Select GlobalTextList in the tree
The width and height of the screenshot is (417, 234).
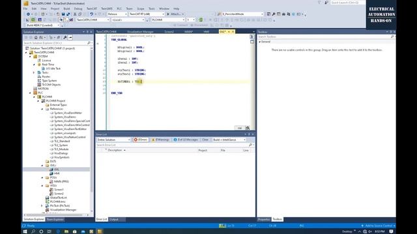pyautogui.click(x=58, y=198)
